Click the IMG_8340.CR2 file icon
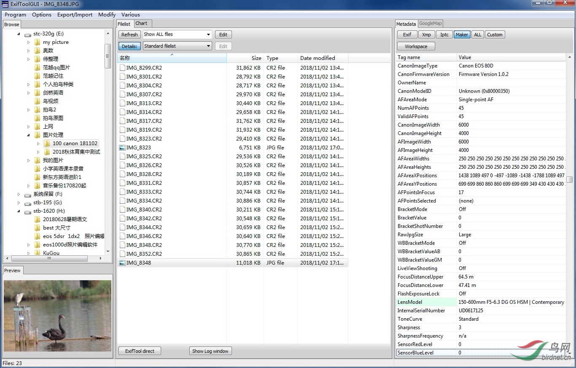This screenshot has height=368, width=576. pos(122,209)
